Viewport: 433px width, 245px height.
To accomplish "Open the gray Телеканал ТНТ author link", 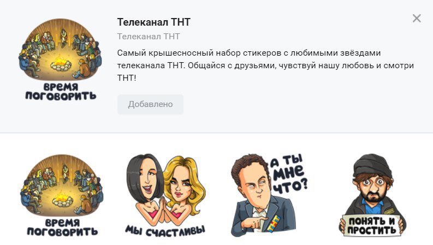I will tap(149, 37).
